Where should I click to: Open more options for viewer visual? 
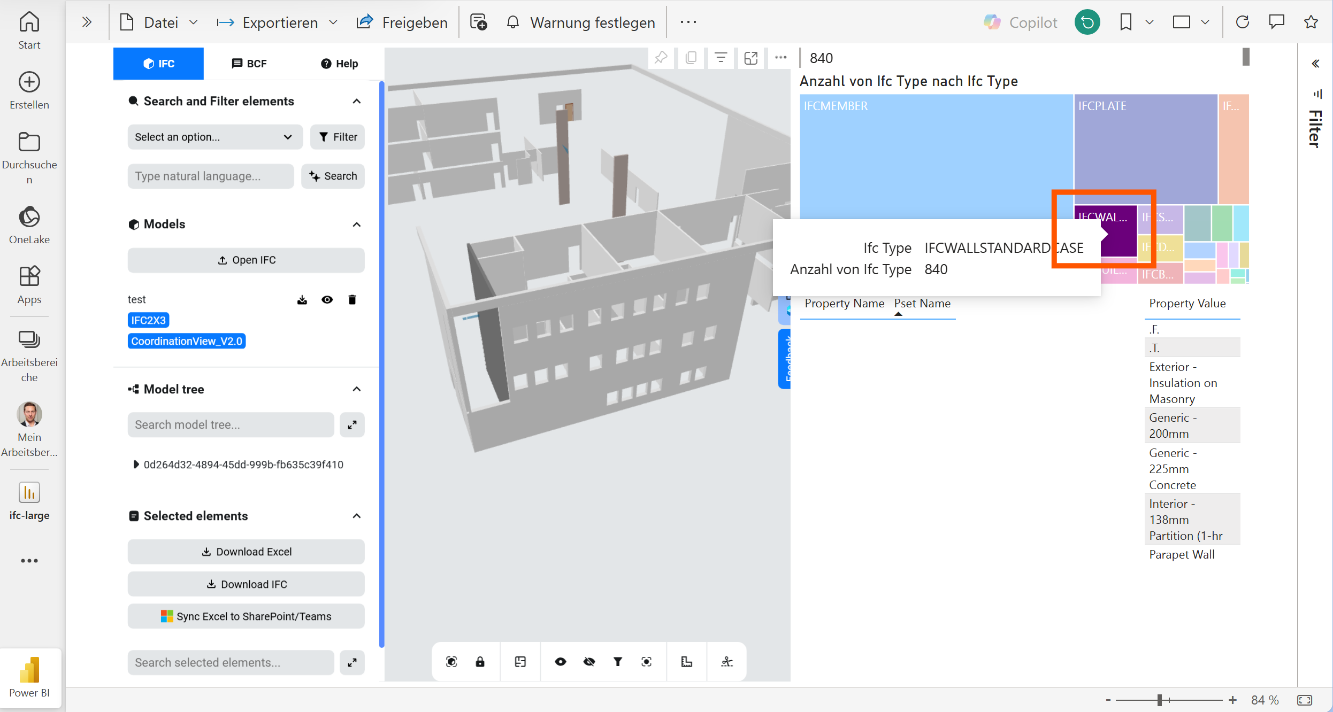(x=781, y=58)
